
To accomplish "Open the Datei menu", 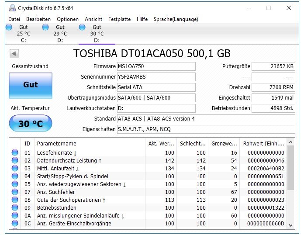I will pos(14,19).
